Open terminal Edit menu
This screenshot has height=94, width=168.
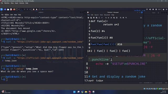pos(12,15)
